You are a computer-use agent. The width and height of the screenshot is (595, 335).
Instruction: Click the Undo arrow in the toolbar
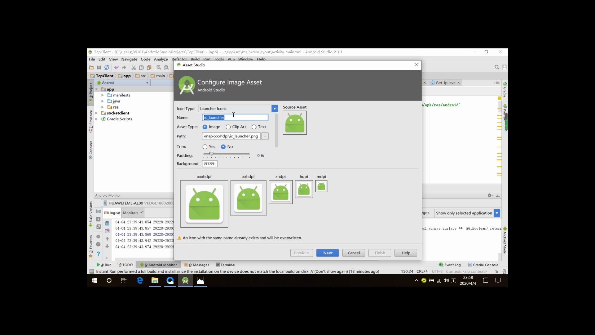point(116,67)
